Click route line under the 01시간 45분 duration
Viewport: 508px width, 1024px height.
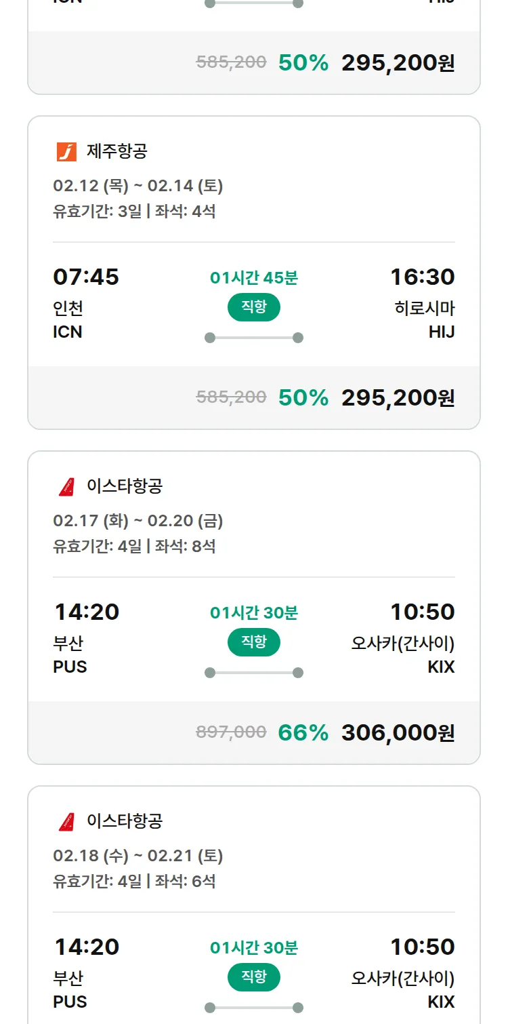(x=253, y=338)
